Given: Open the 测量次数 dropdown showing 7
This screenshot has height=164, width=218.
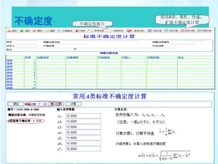Looking at the screenshot, I should click(42, 104).
